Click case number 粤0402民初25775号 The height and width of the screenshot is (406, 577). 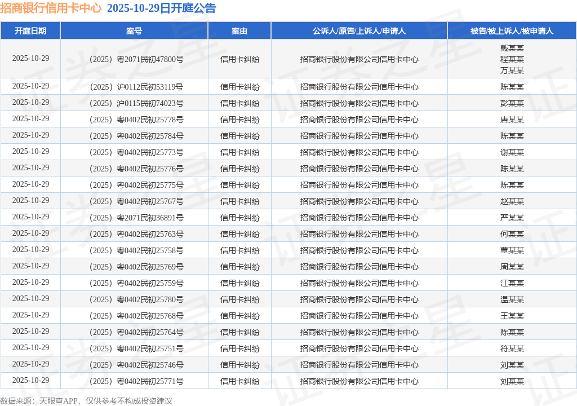click(x=150, y=185)
